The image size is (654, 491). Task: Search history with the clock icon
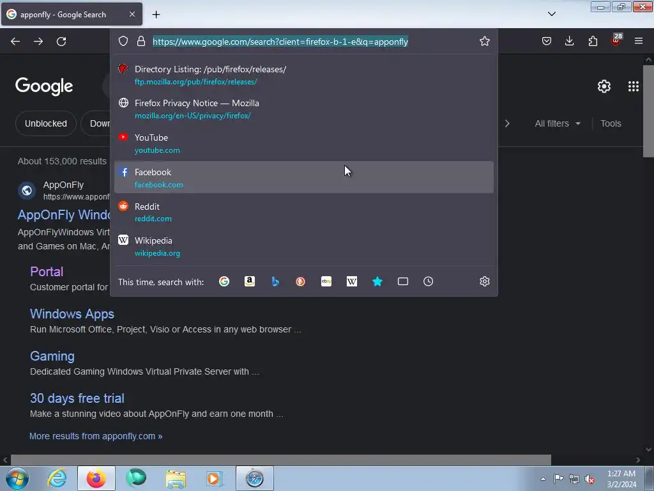coord(428,281)
